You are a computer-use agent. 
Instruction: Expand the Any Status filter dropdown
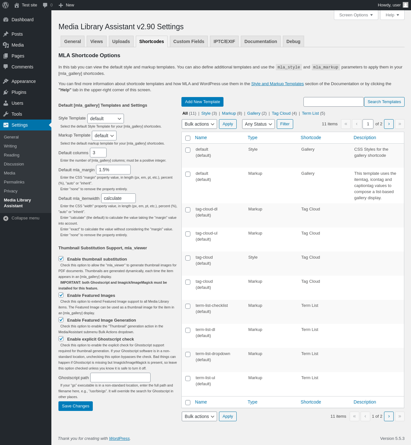258,124
